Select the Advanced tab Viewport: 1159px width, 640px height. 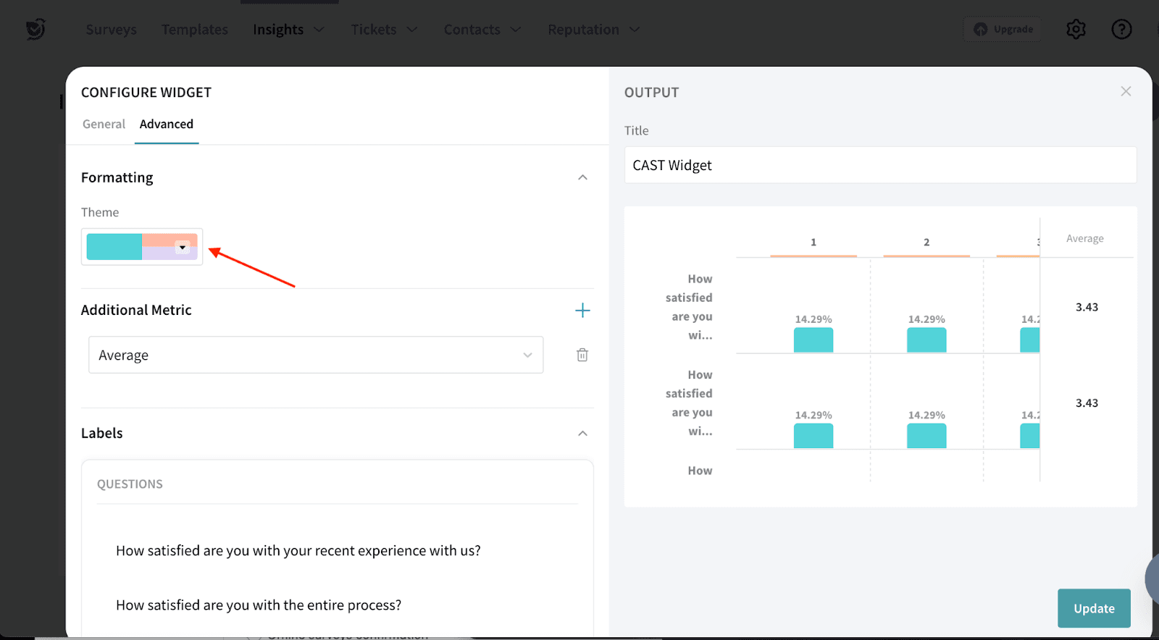point(167,124)
